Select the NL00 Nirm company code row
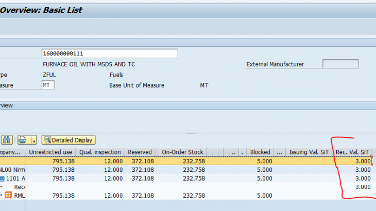Screen dimensions: 376x211 pos(12,170)
